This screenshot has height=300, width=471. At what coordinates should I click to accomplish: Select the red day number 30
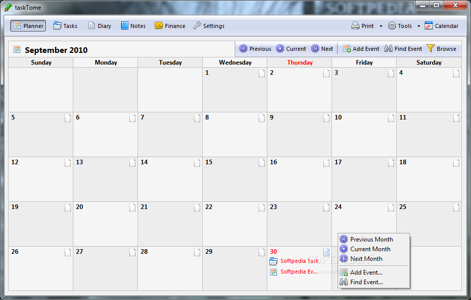273,251
